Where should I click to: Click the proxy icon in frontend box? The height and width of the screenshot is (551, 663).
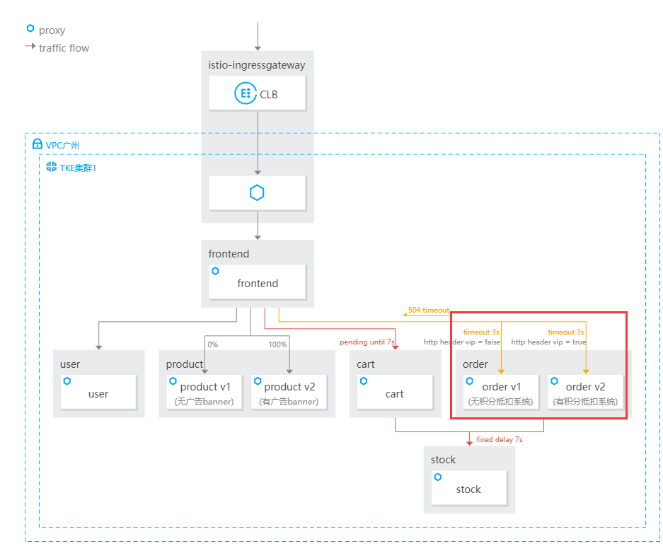click(215, 271)
